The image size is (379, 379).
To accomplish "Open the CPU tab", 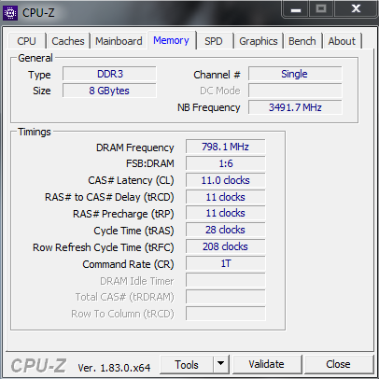I will coord(27,41).
